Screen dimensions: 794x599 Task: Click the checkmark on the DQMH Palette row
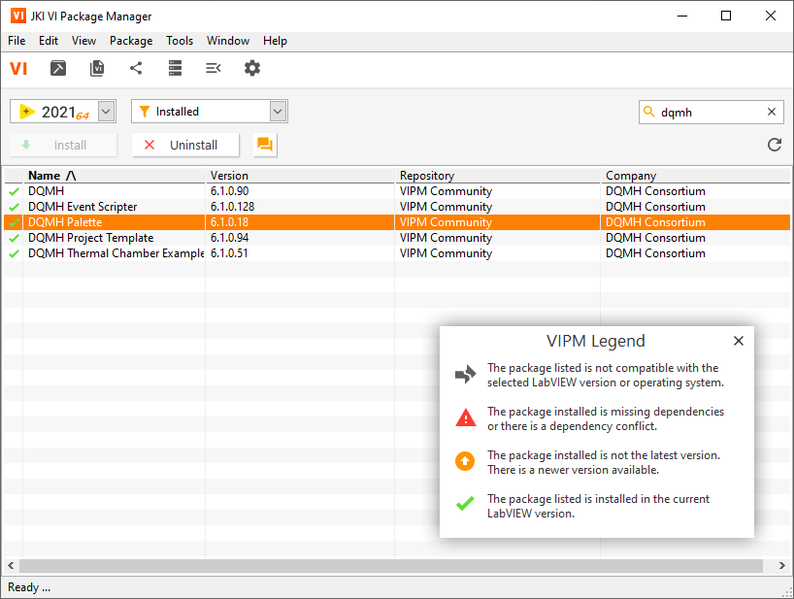coord(14,222)
